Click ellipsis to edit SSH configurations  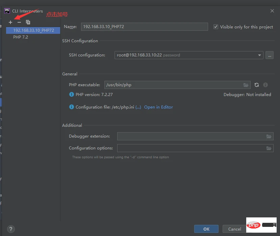tap(269, 55)
